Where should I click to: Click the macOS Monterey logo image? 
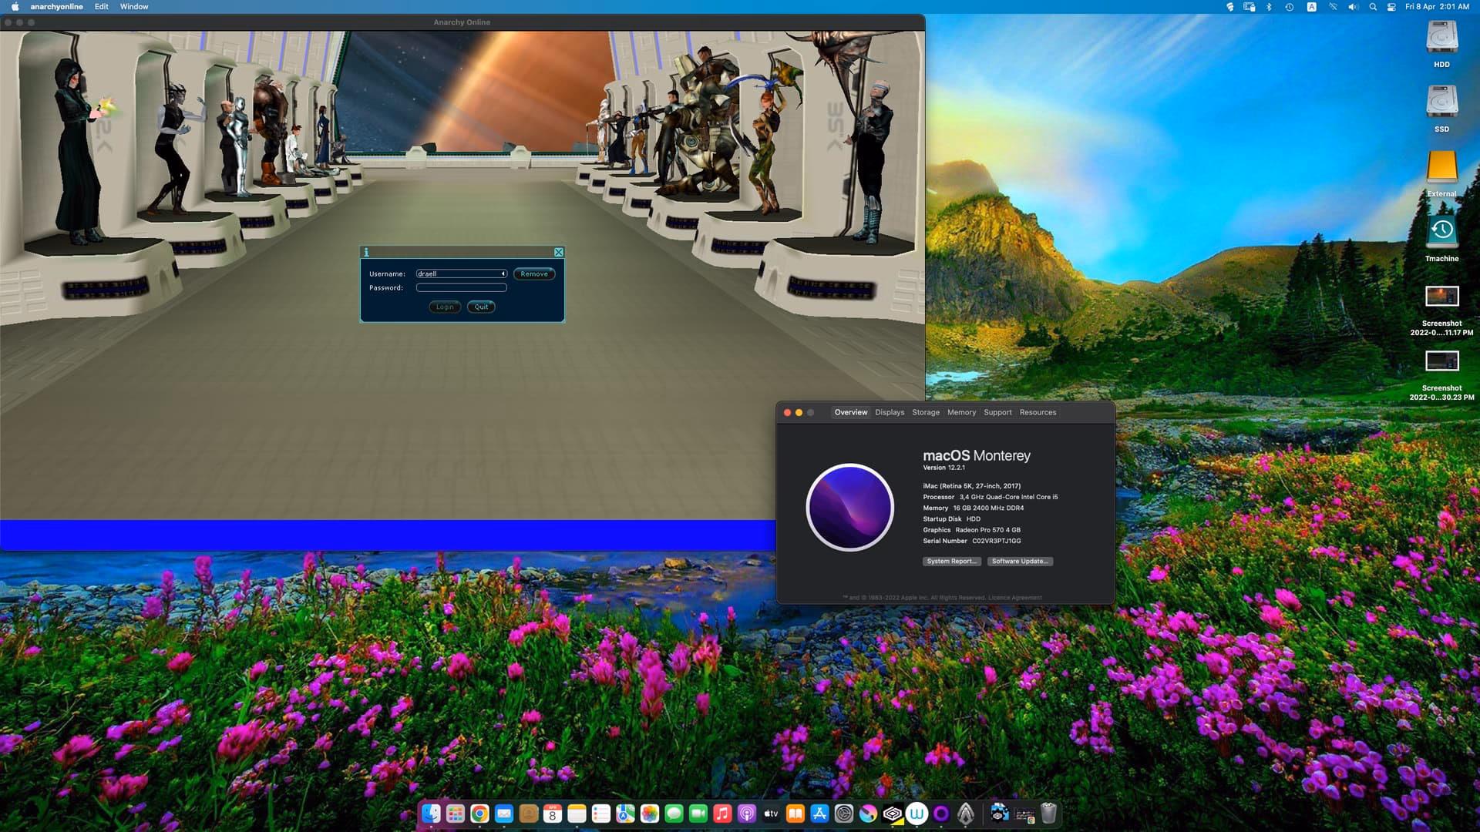click(849, 507)
